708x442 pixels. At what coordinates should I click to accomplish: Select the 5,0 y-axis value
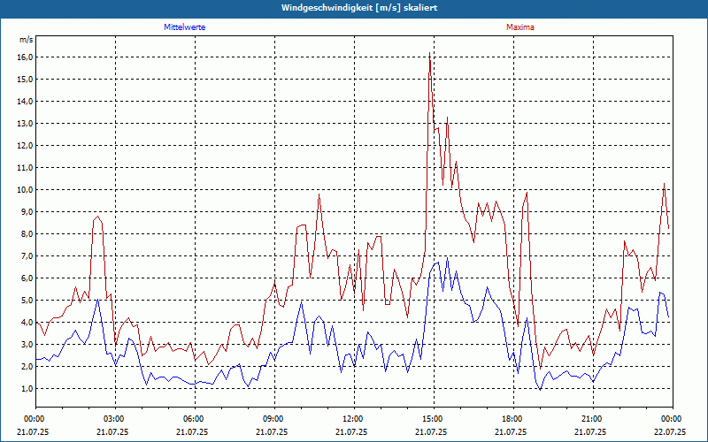click(27, 300)
